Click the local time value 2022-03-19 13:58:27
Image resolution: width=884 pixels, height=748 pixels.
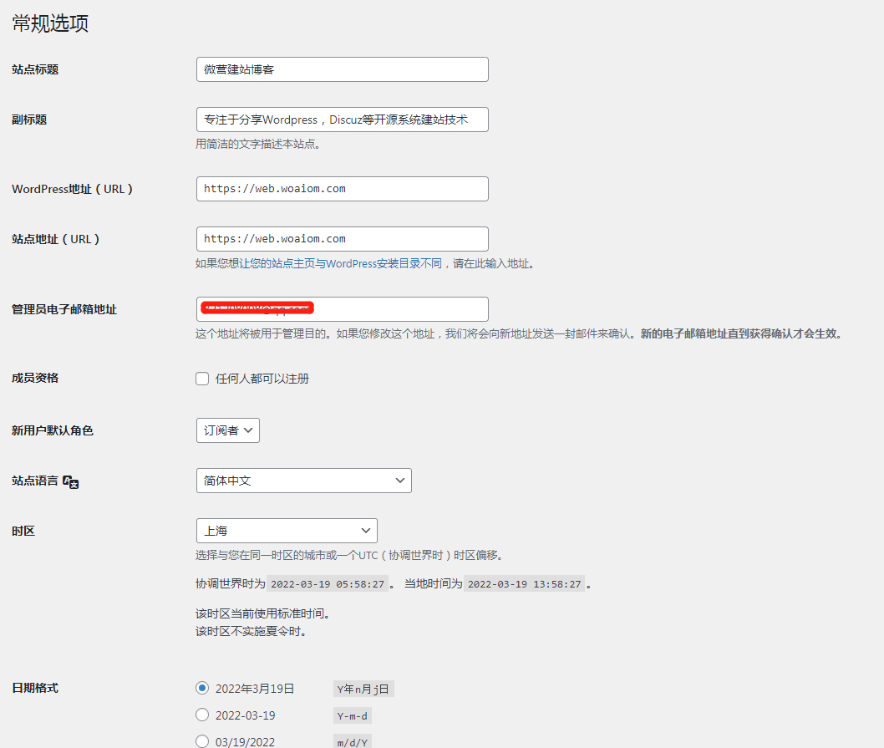tap(525, 584)
